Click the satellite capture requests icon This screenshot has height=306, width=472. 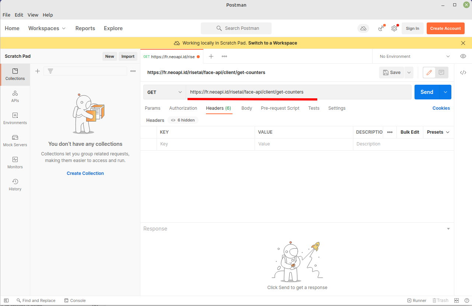click(x=382, y=28)
